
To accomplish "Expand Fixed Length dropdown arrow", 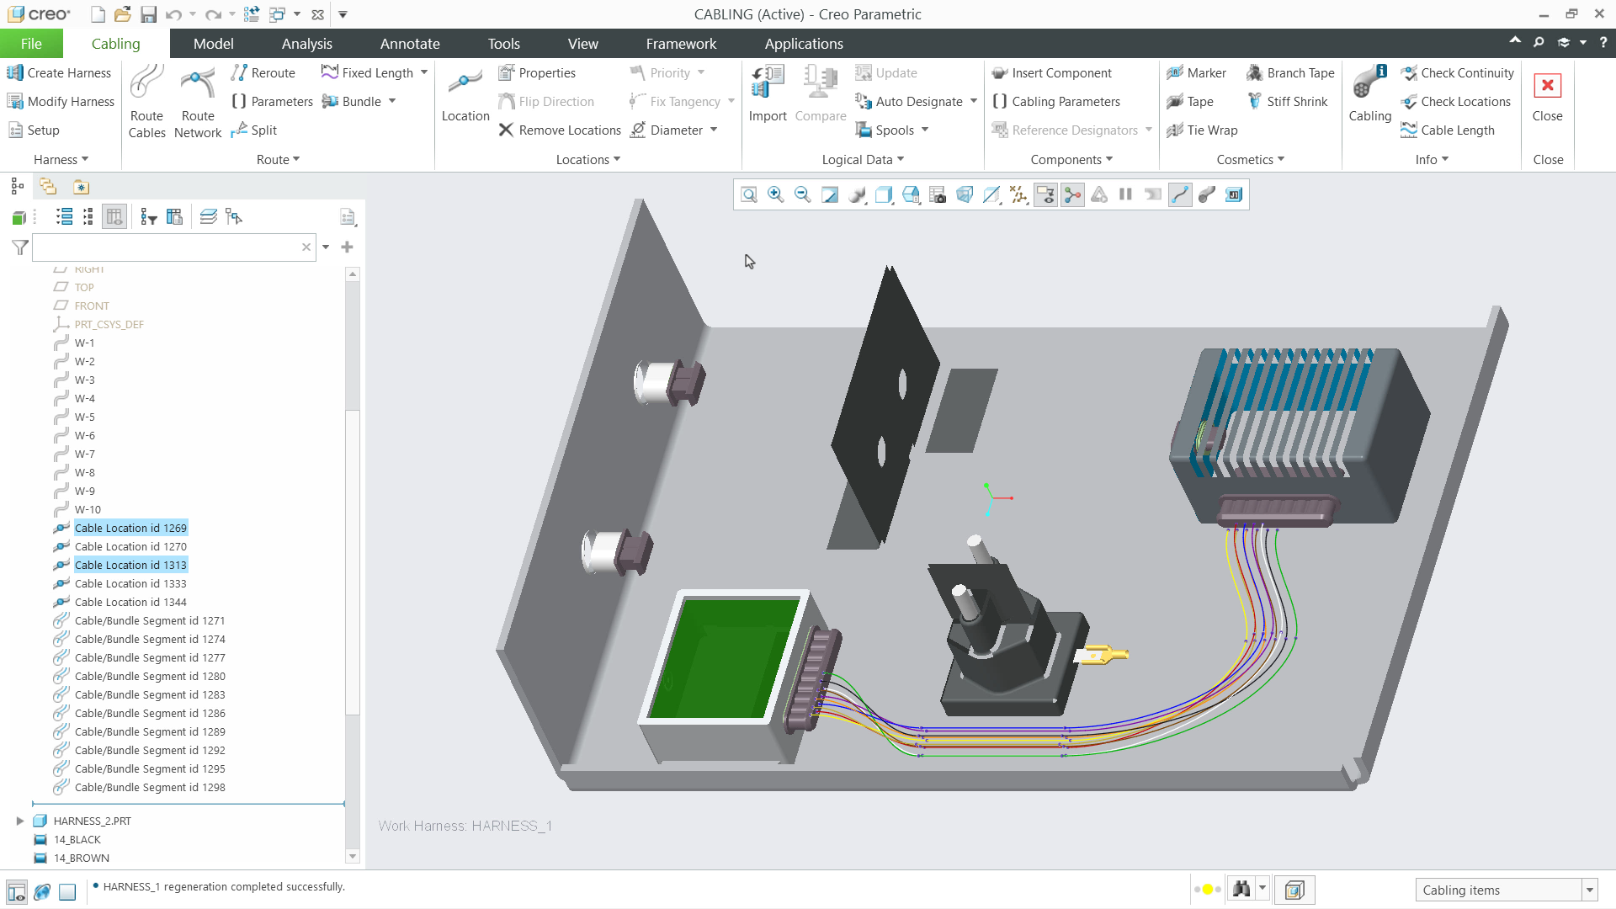I will coord(424,73).
